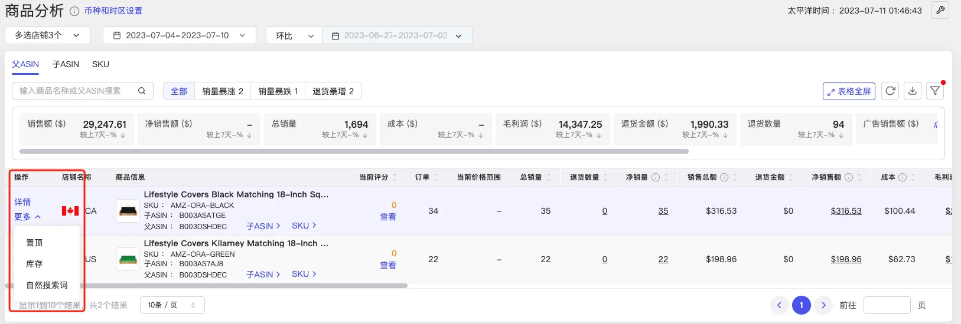Click Canada flag icon in CA row
The width and height of the screenshot is (961, 324).
pyautogui.click(x=70, y=211)
